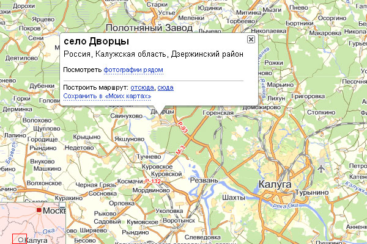
Task: Click the Река Ока river label
Action: pyautogui.click(x=285, y=206)
